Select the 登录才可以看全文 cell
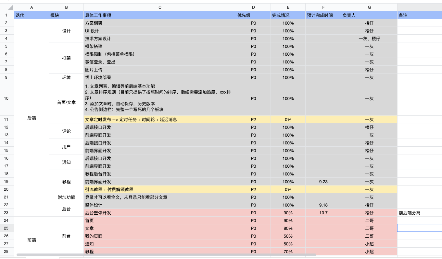The width and height of the screenshot is (442, 259). coord(160,197)
